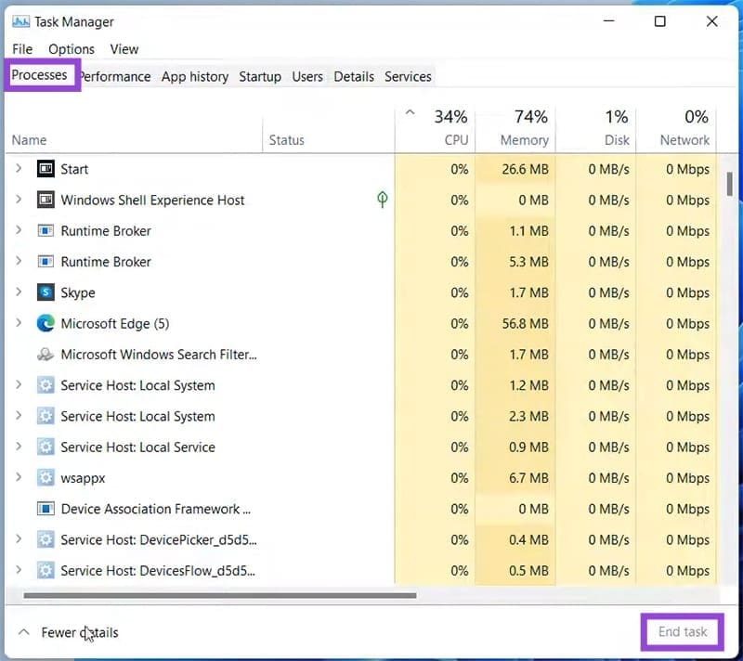
Task: Click the first Runtime Broker icon
Action: point(45,230)
